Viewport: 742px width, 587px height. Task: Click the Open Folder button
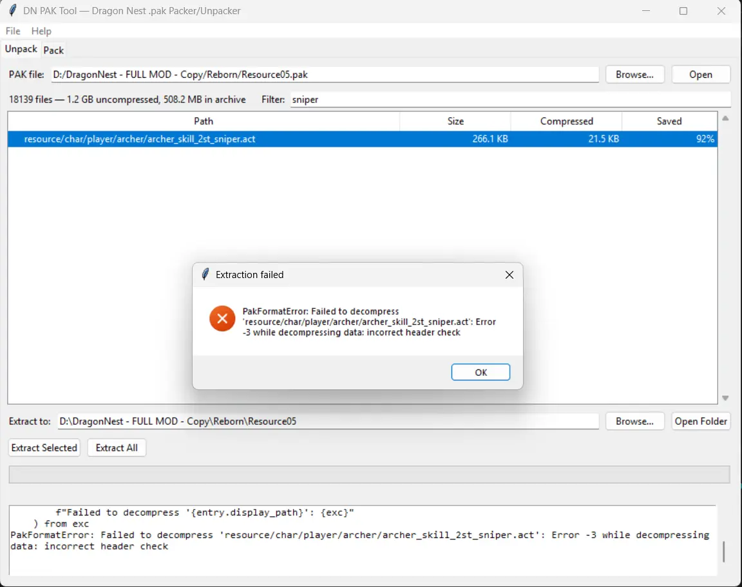coord(700,422)
